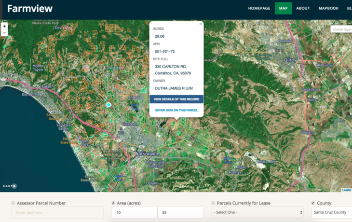Zoom in on the map

pos(4,26)
